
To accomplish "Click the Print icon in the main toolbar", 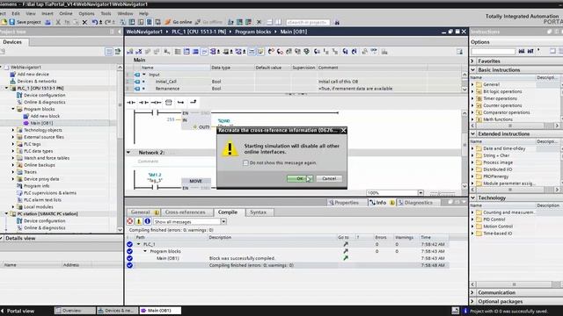I will (x=48, y=22).
